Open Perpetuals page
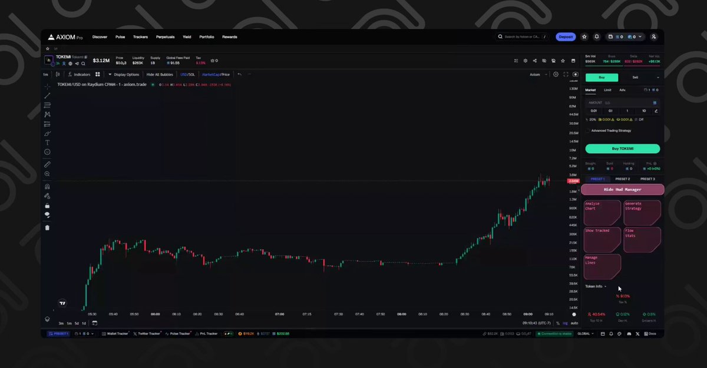 165,37
